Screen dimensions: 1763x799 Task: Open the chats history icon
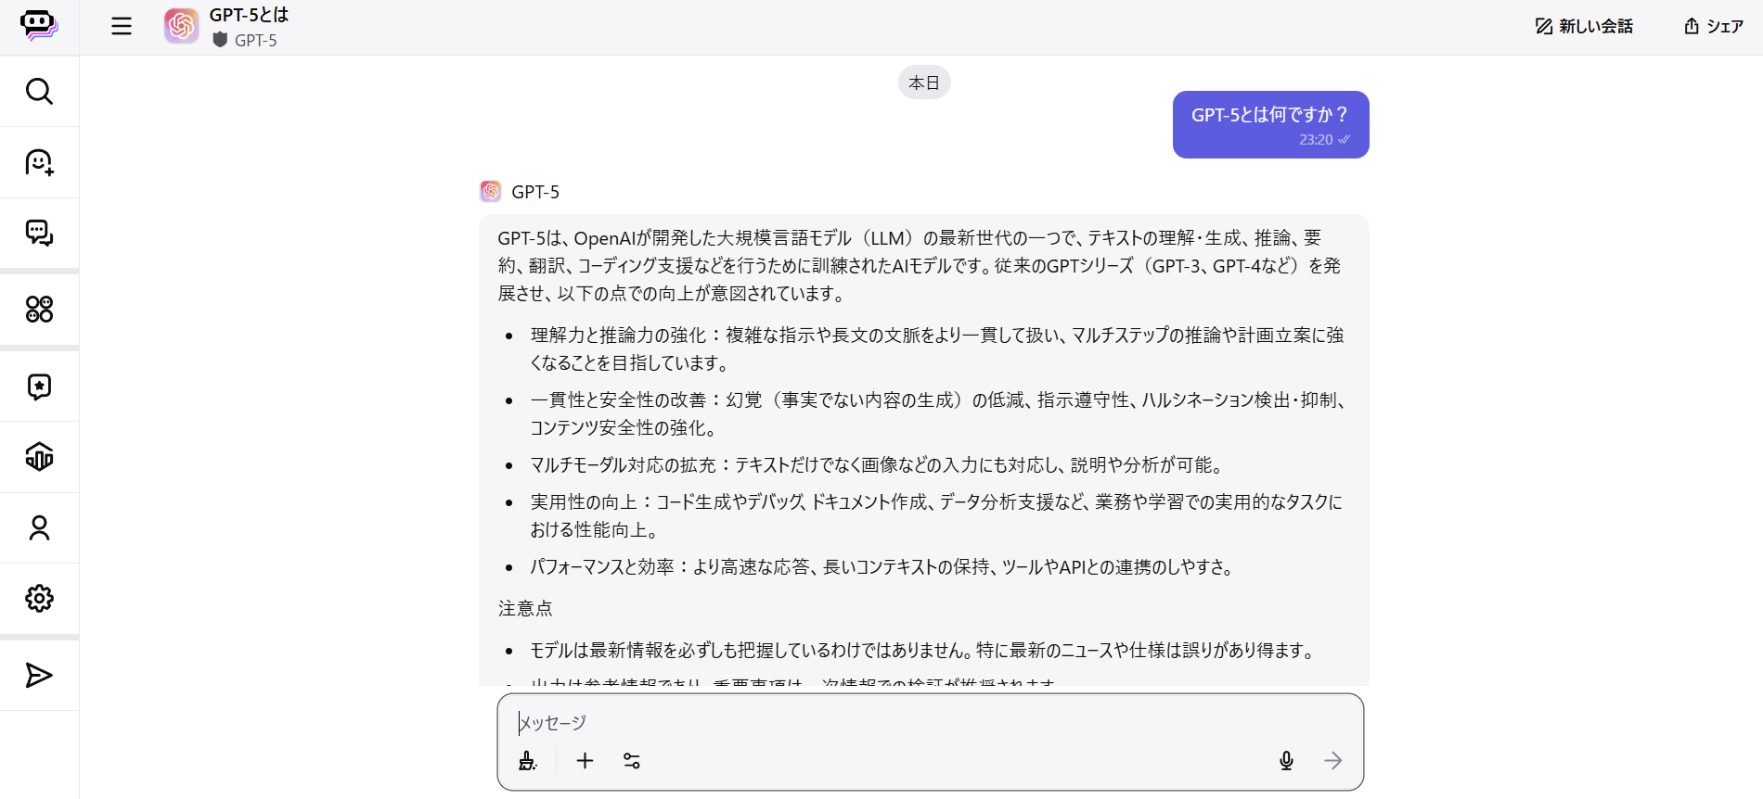pos(39,233)
